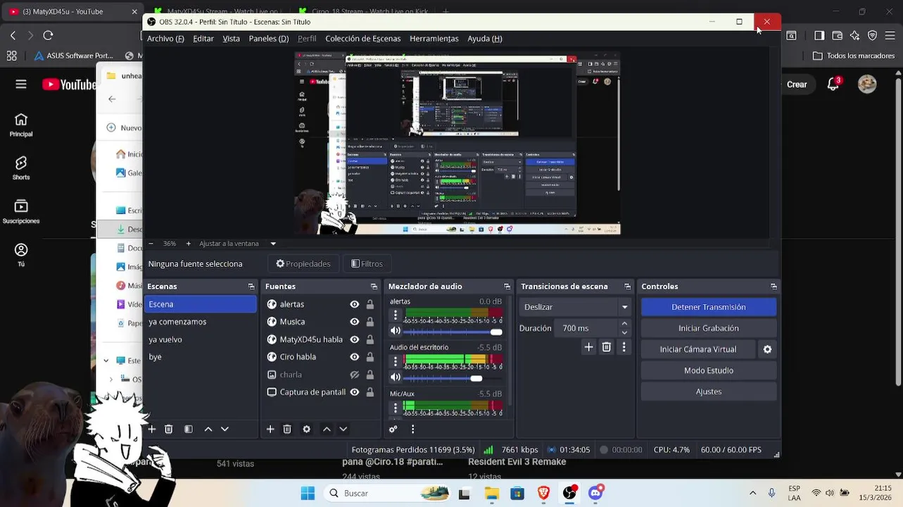The image size is (903, 507).
Task: Open the Deslizar transition dropdown
Action: click(576, 307)
